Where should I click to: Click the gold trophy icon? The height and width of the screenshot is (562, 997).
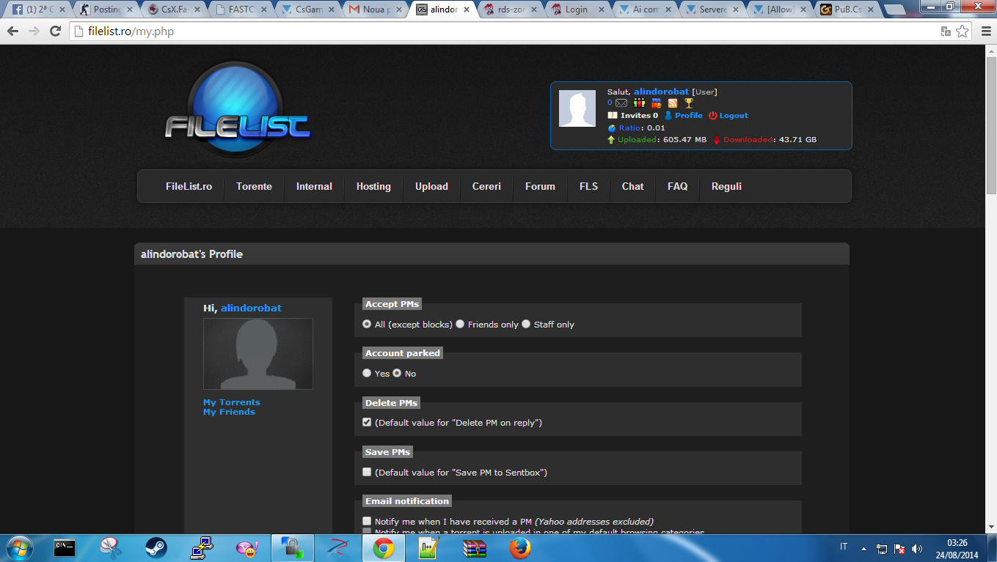[688, 103]
